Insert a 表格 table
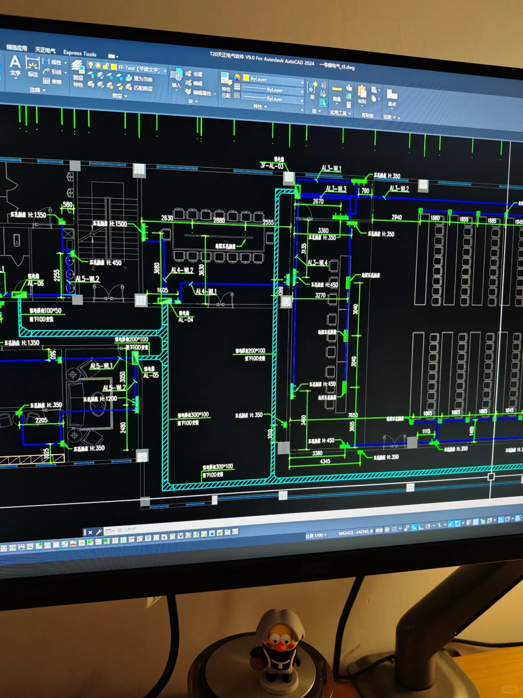This screenshot has width=523, height=698. click(52, 81)
